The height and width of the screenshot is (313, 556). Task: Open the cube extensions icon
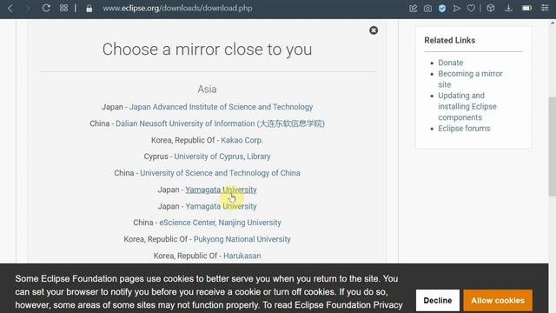[490, 8]
